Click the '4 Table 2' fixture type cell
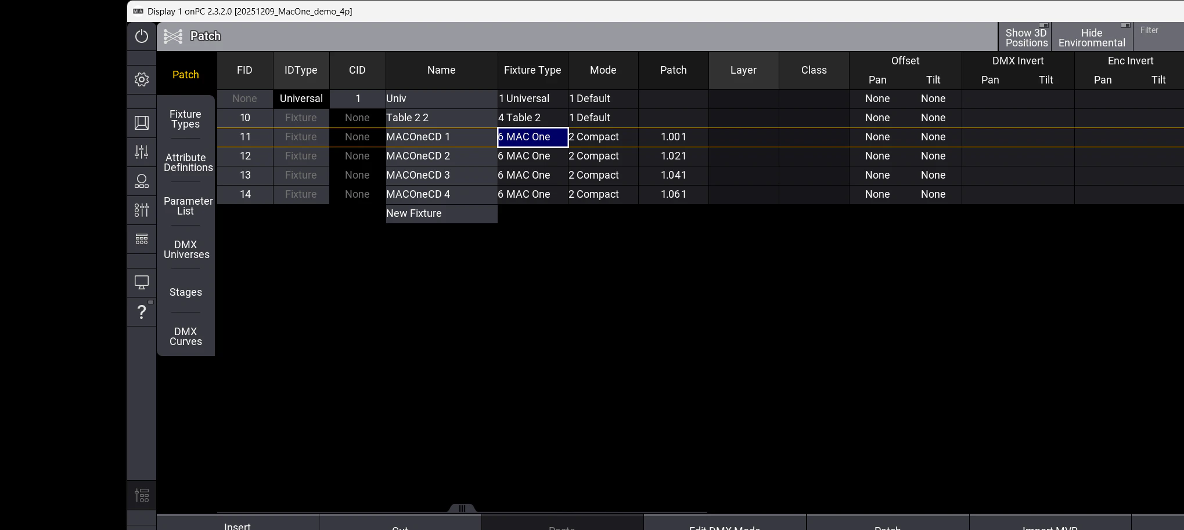Viewport: 1184px width, 530px height. pyautogui.click(x=532, y=118)
